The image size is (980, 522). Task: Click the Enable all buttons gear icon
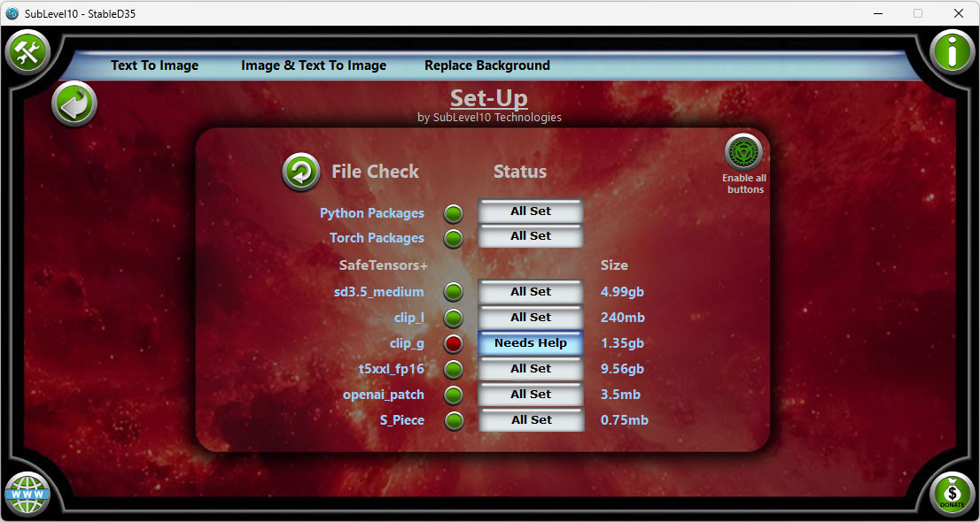point(743,151)
